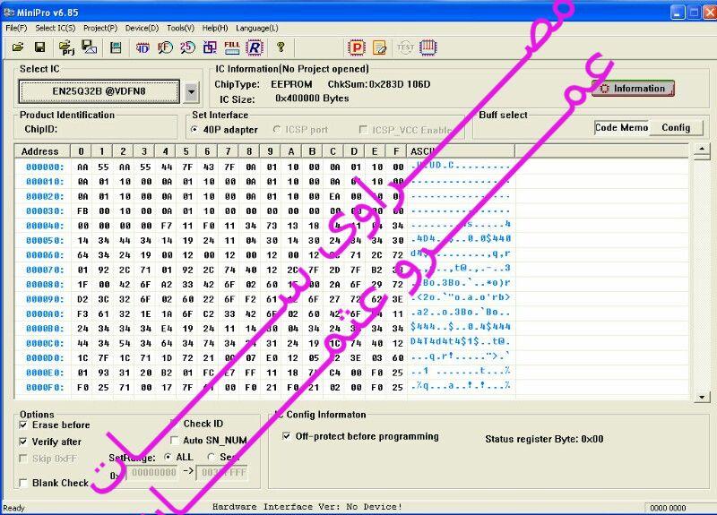Click the scroll down arrow of hex view
This screenshot has width=717, height=515.
pyautogui.click(x=702, y=397)
